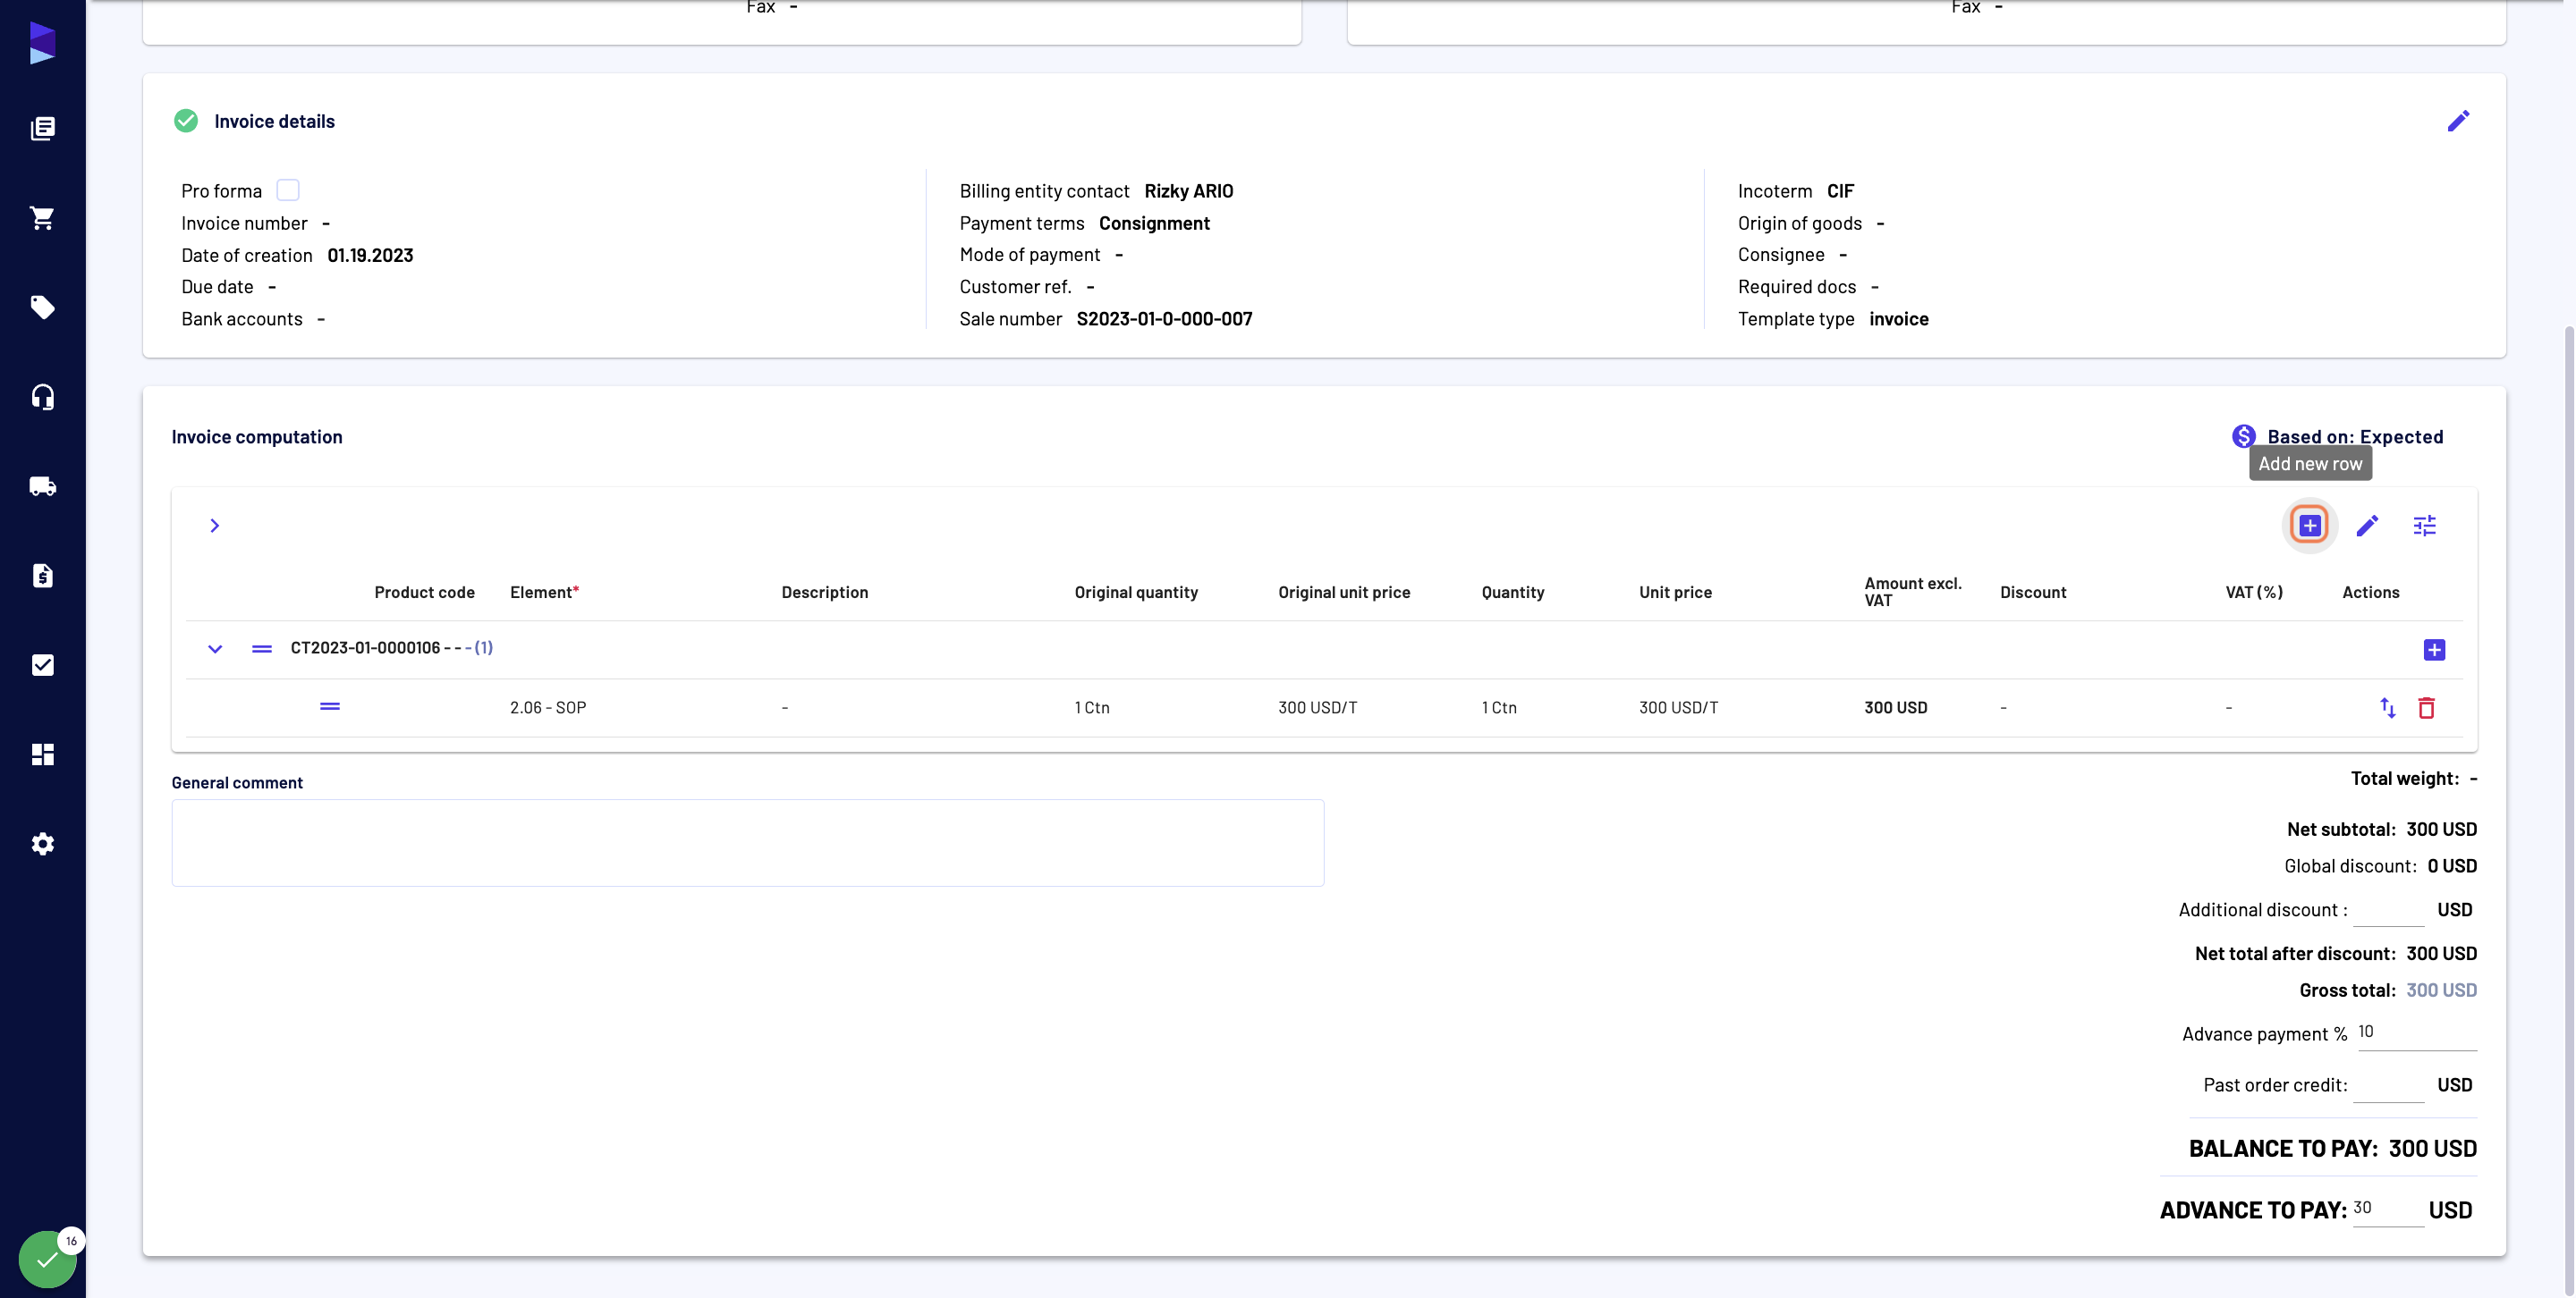
Task: Click the Global discount 0 USD value
Action: coord(2452,866)
